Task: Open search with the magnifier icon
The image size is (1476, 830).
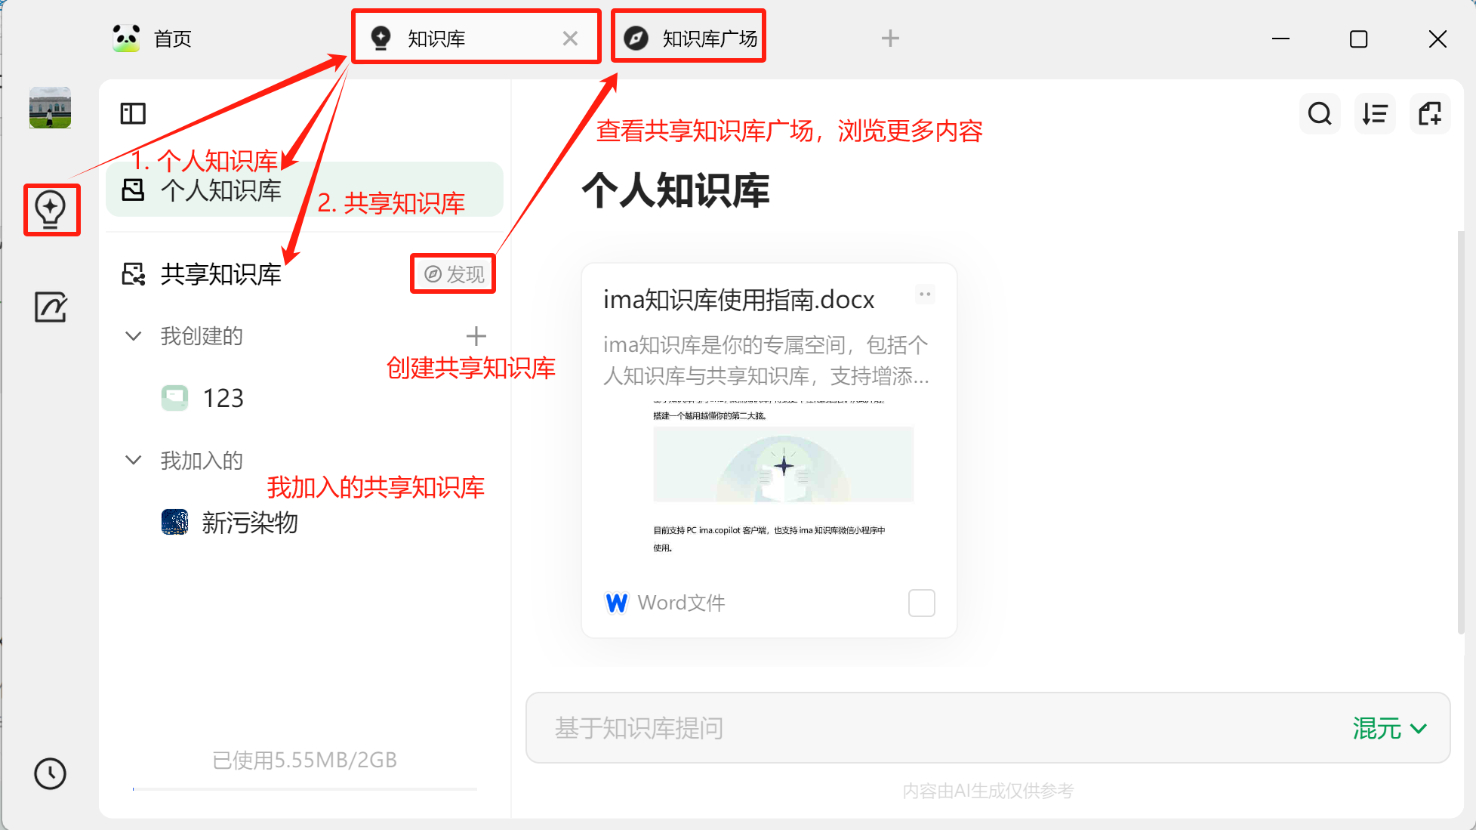Action: [1320, 113]
